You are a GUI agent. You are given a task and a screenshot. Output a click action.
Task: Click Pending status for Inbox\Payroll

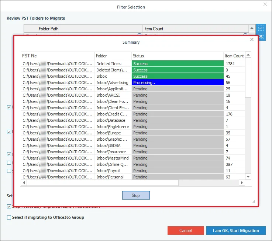[178, 171]
